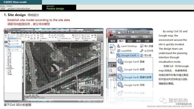The image size is (194, 109).
Task: Click the 'TIANJIN ARCHITECTURE DESIGN INSTITUTE' footer text
Action: coord(169,106)
